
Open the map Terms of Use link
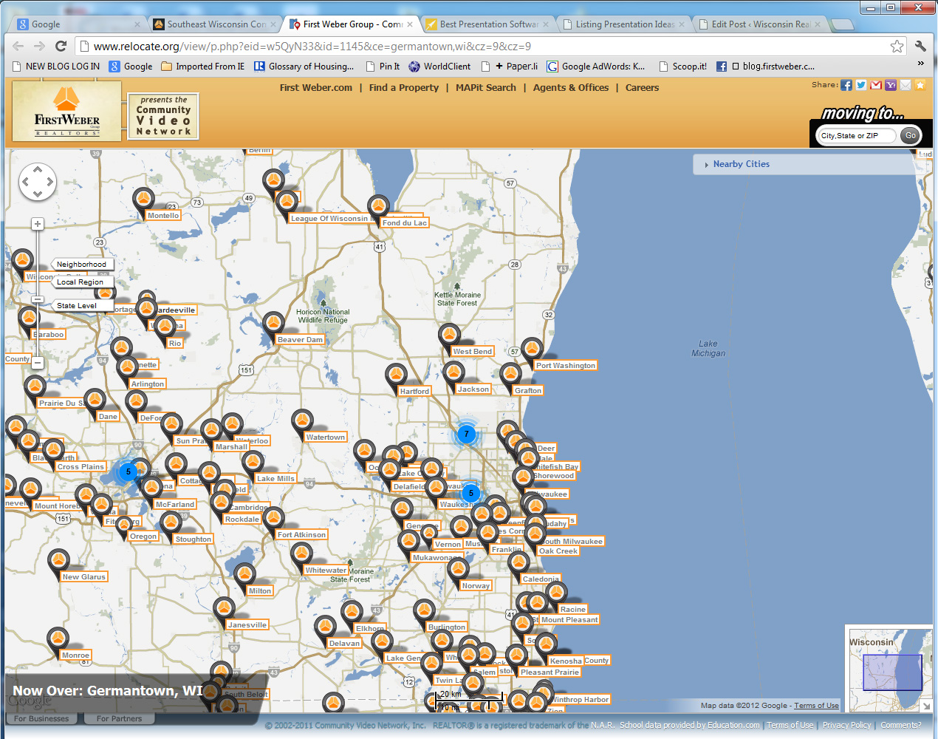pos(816,706)
